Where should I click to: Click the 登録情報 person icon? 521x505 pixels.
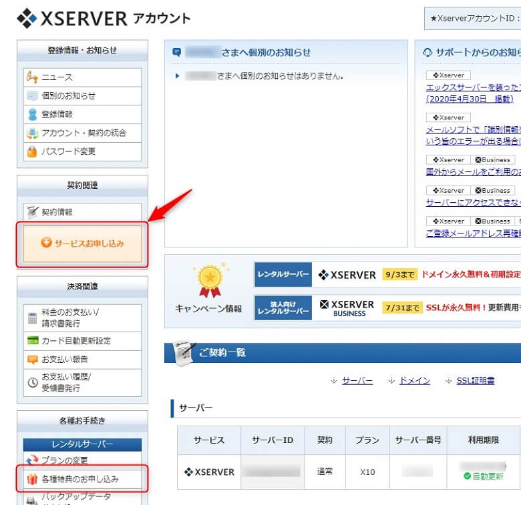(32, 115)
